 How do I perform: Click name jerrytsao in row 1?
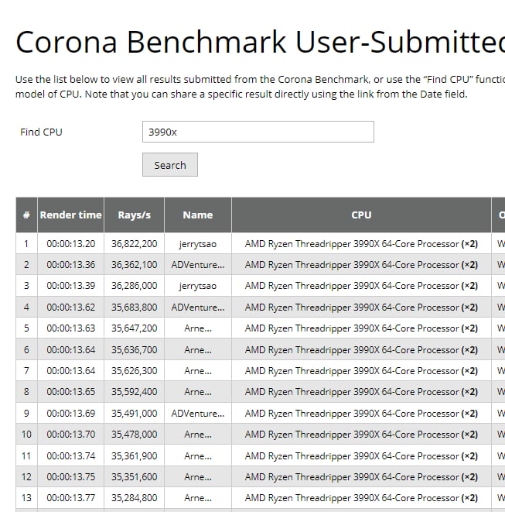click(197, 244)
